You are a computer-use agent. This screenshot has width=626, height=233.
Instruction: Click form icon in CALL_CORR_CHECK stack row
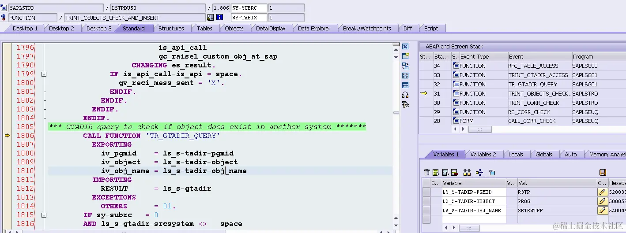456,121
